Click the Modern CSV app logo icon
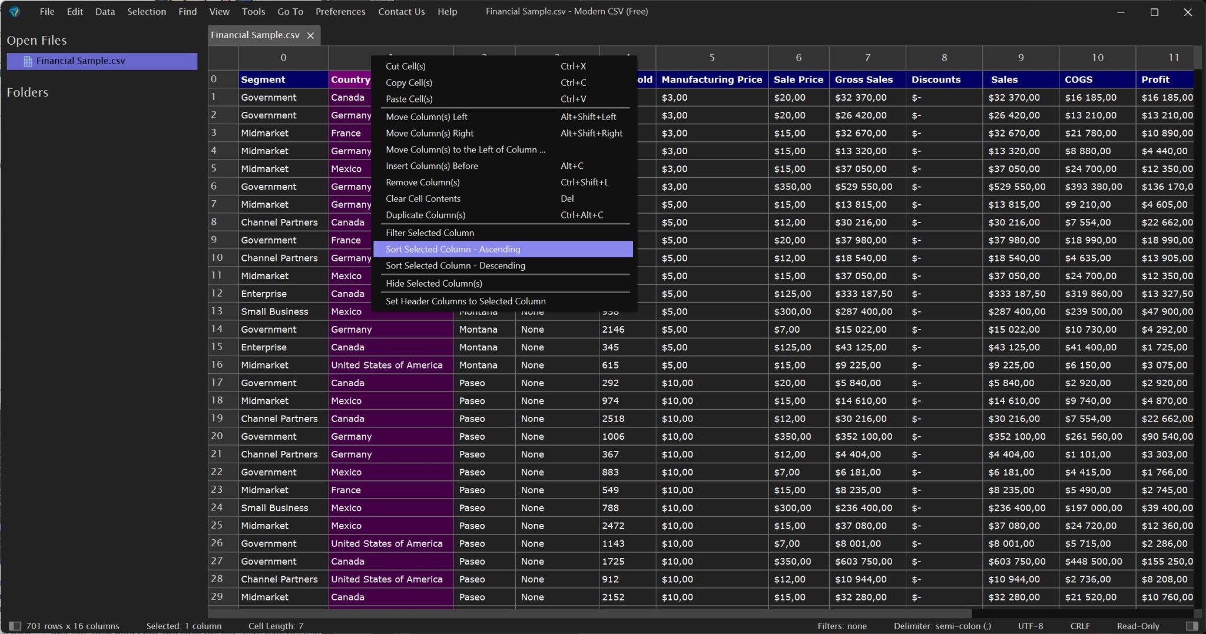This screenshot has height=634, width=1206. pos(15,11)
